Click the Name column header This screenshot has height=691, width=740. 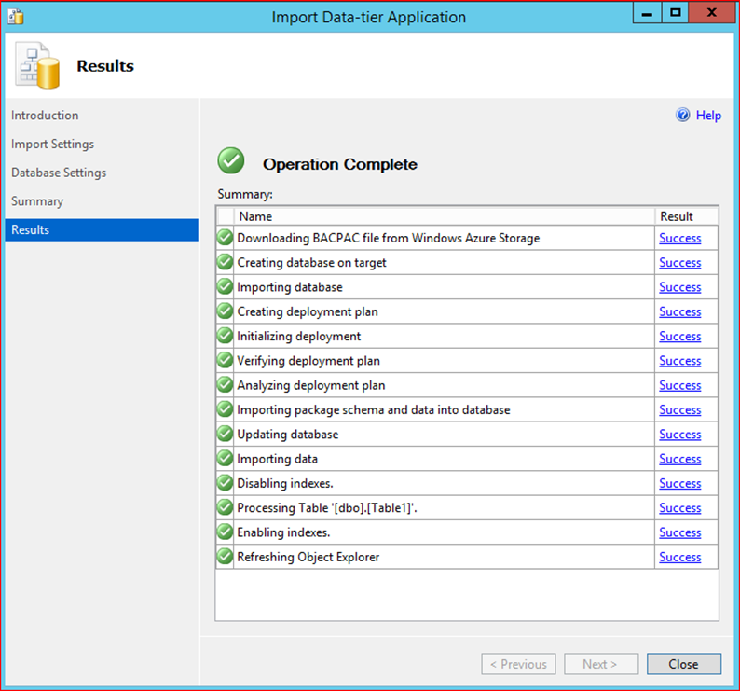click(x=445, y=216)
